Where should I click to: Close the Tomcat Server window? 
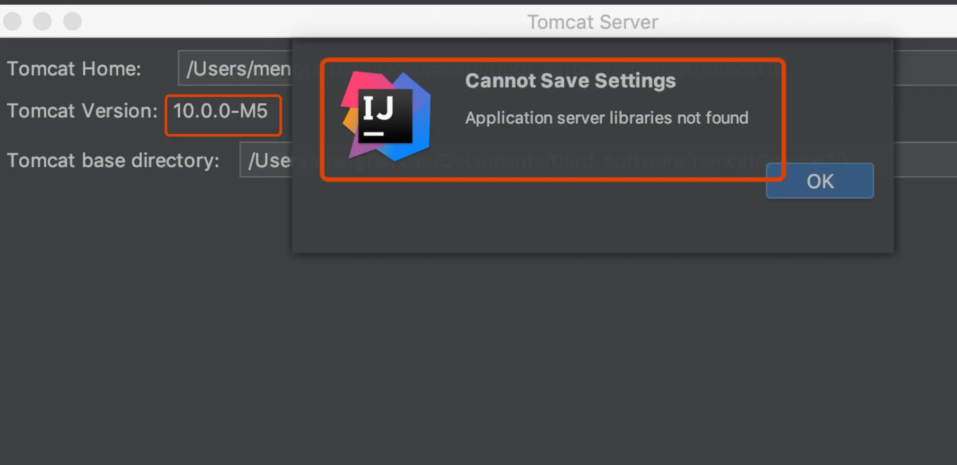click(12, 21)
